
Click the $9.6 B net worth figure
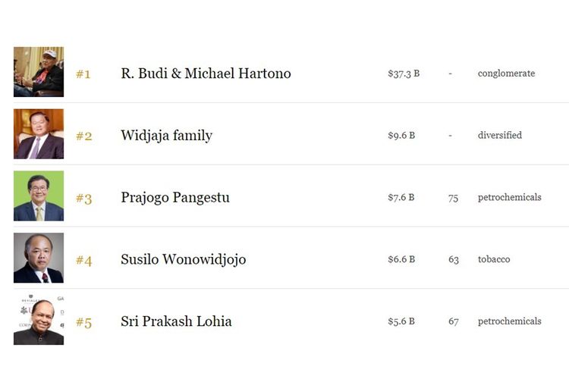point(401,136)
